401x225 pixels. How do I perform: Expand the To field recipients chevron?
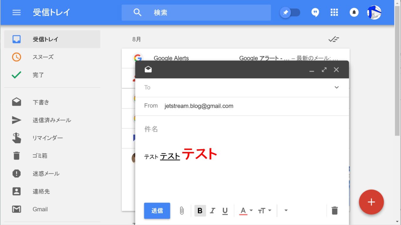[336, 87]
